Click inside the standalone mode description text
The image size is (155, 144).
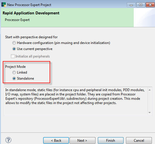tap(75, 96)
